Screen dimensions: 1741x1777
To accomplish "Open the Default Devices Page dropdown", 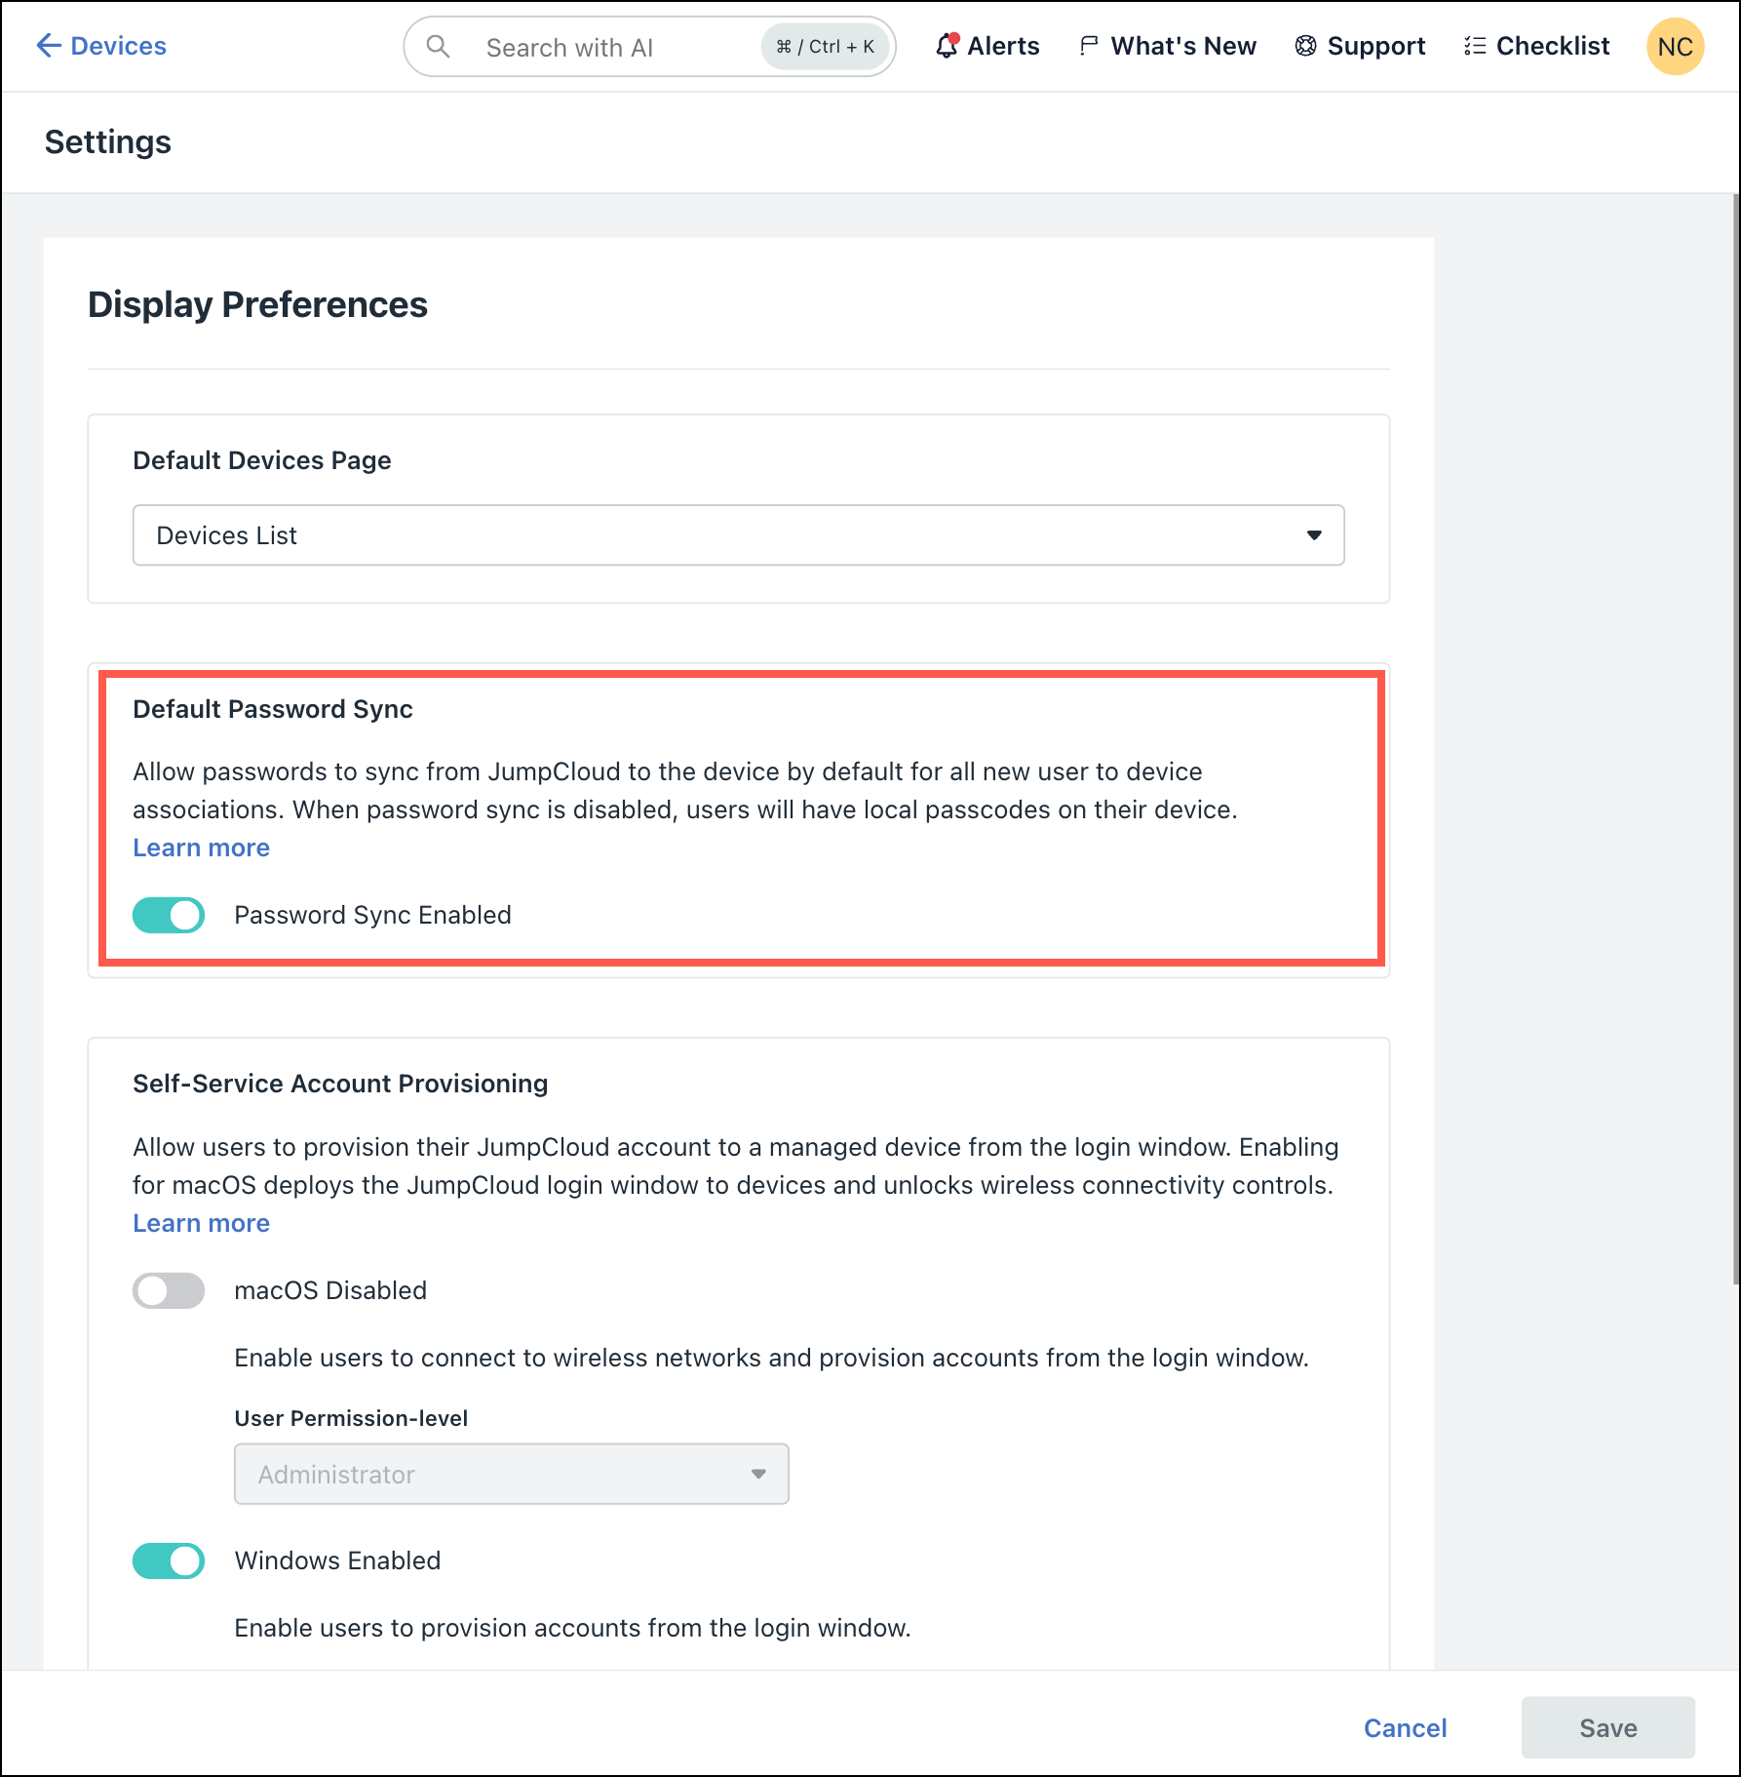I will [x=738, y=534].
